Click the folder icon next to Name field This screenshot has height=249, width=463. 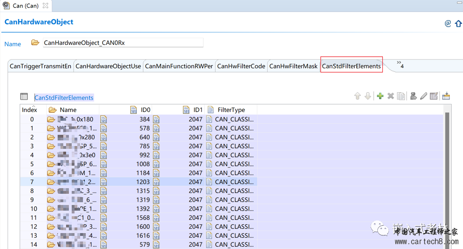point(35,43)
